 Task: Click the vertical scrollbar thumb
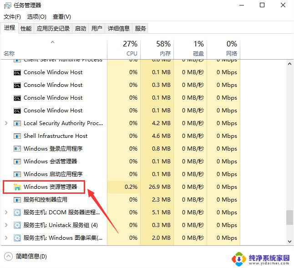(289, 217)
